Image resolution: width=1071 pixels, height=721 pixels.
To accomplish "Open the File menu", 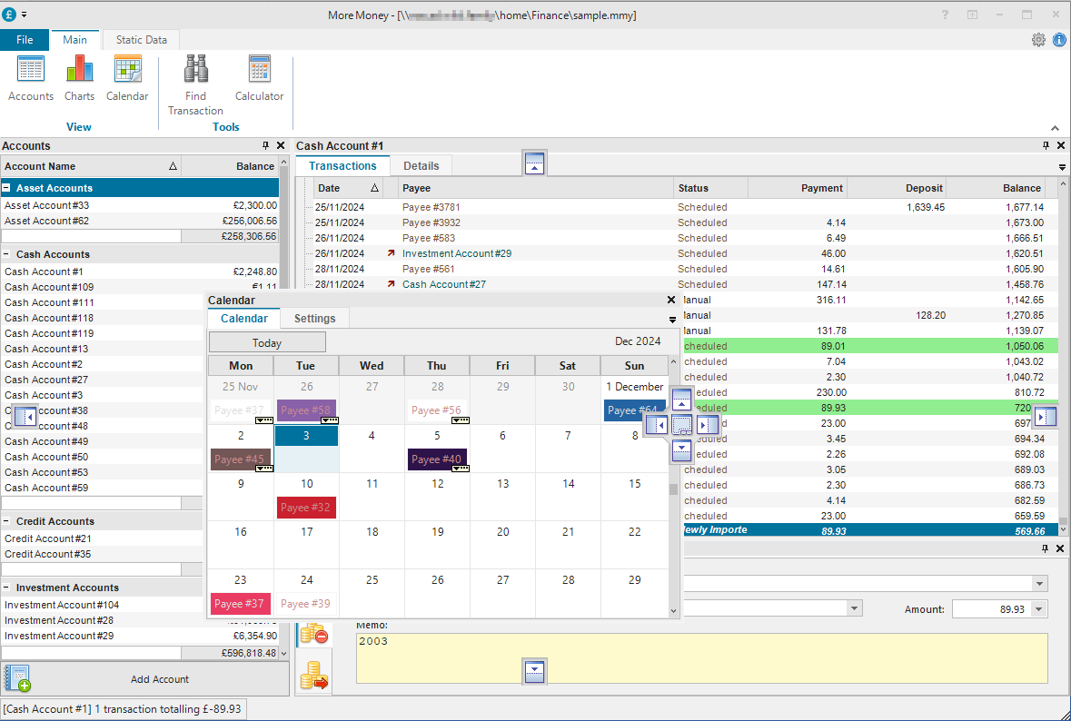I will (25, 39).
